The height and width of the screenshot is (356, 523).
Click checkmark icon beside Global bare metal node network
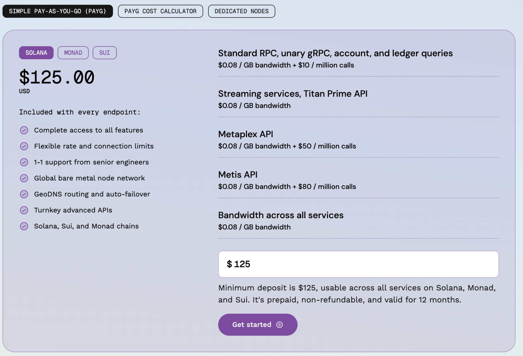pos(24,178)
